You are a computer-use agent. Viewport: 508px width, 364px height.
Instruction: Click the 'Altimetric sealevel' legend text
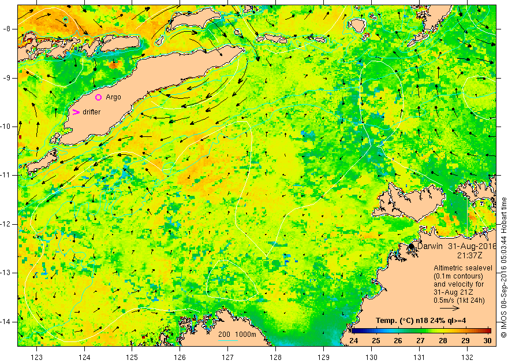(x=463, y=268)
